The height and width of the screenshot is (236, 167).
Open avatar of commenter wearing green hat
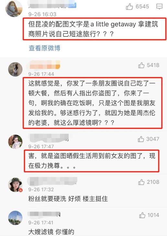(15, 185)
